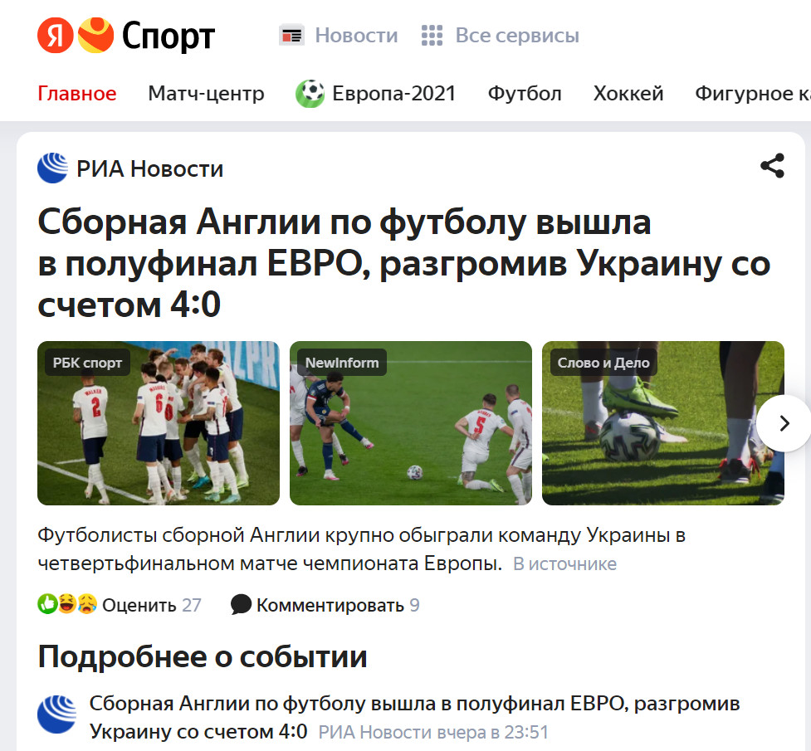Viewport: 811px width, 751px height.
Task: Open the Футбол section
Action: (x=525, y=94)
